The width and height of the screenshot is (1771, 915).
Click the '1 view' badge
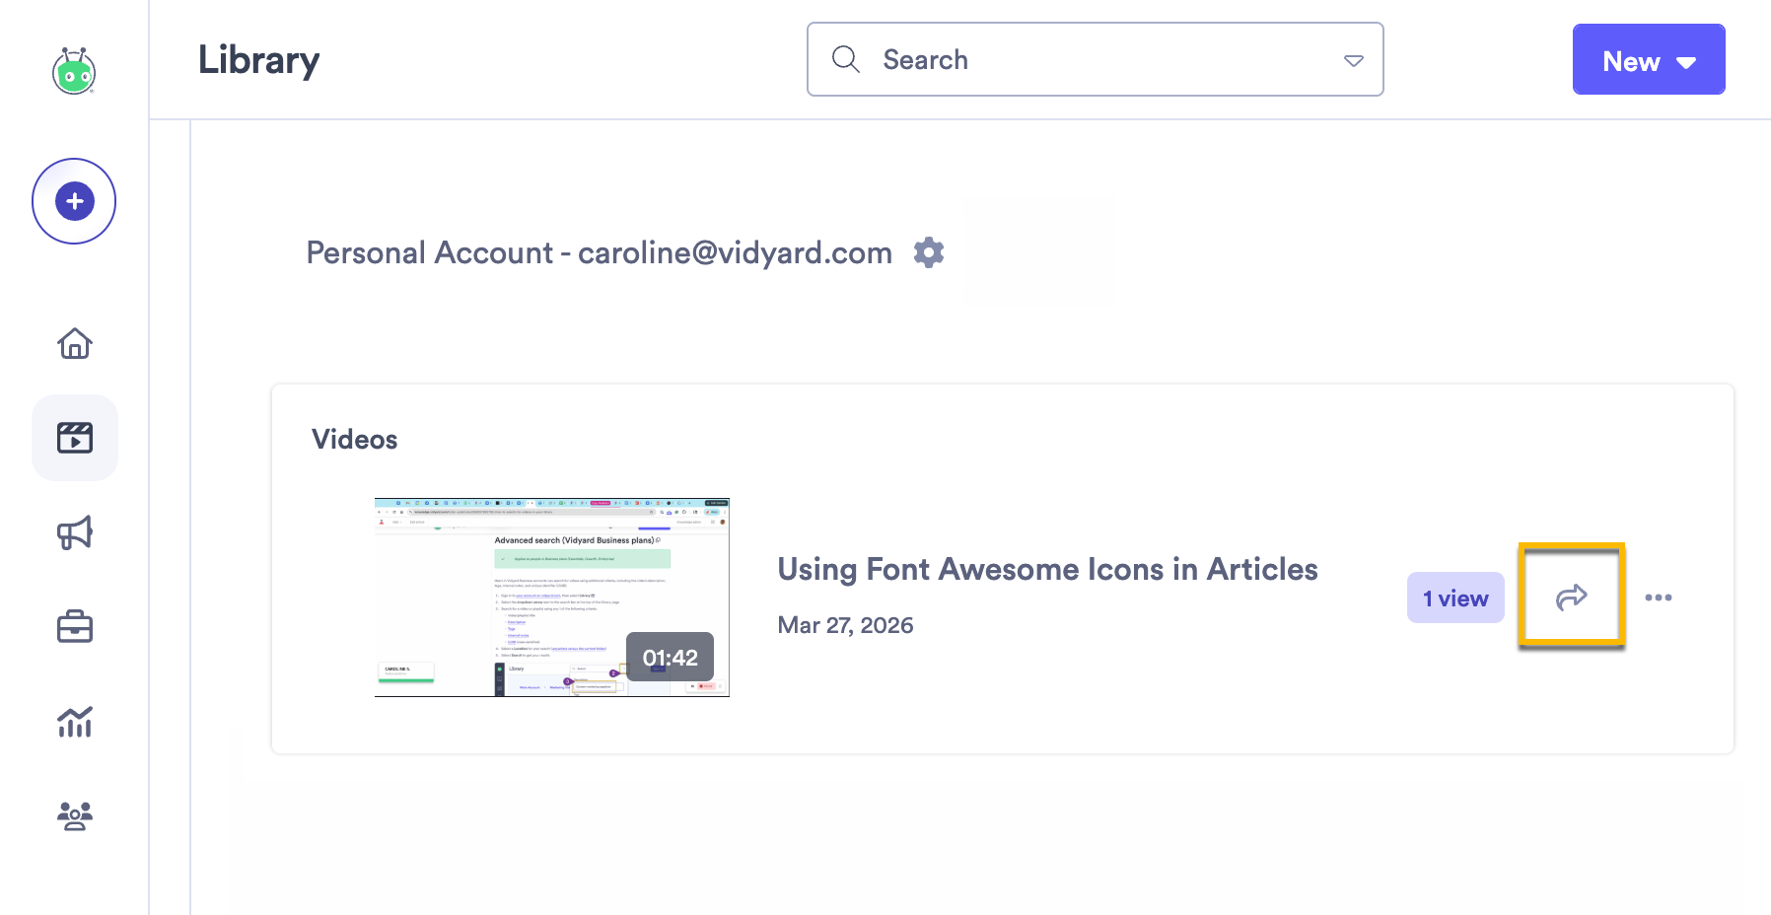[x=1455, y=598]
